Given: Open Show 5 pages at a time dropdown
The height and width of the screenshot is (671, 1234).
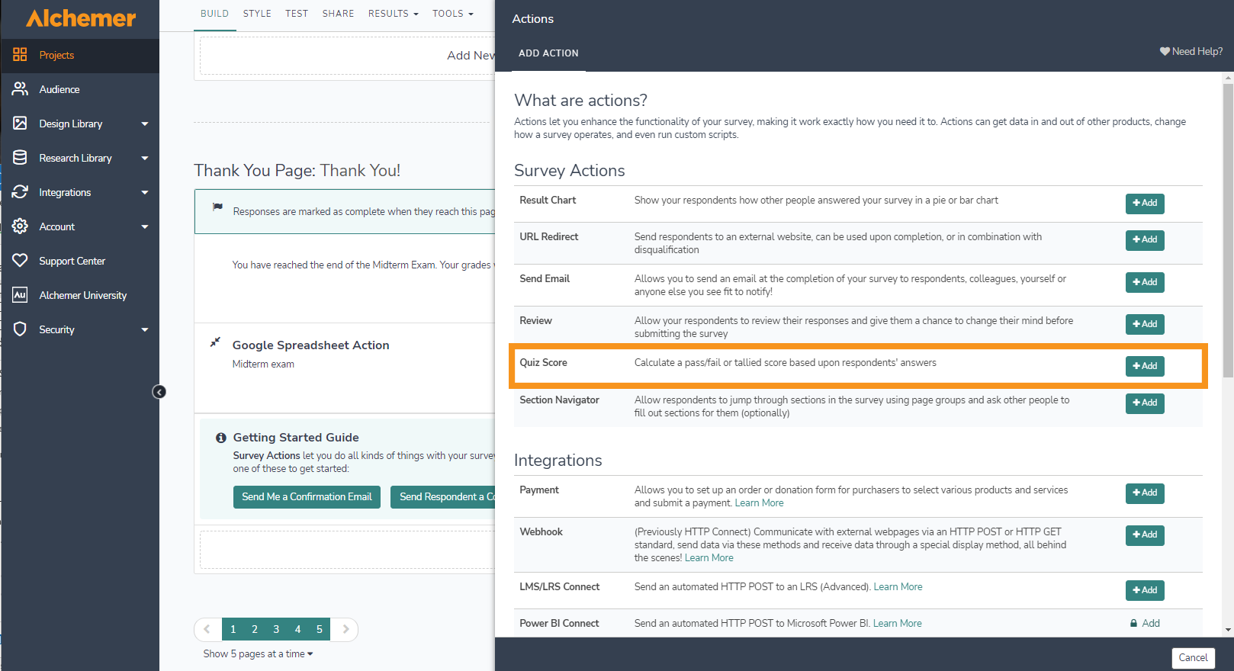Looking at the screenshot, I should tap(258, 653).
